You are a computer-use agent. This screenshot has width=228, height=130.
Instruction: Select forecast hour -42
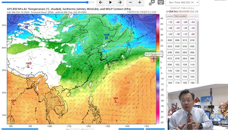pos(177,28)
